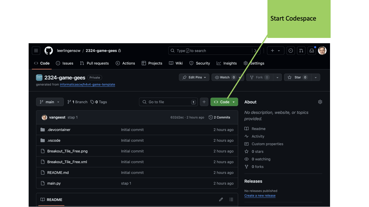The height and width of the screenshot is (207, 369).
Task: Open the README outline list icon
Action: [x=231, y=199]
